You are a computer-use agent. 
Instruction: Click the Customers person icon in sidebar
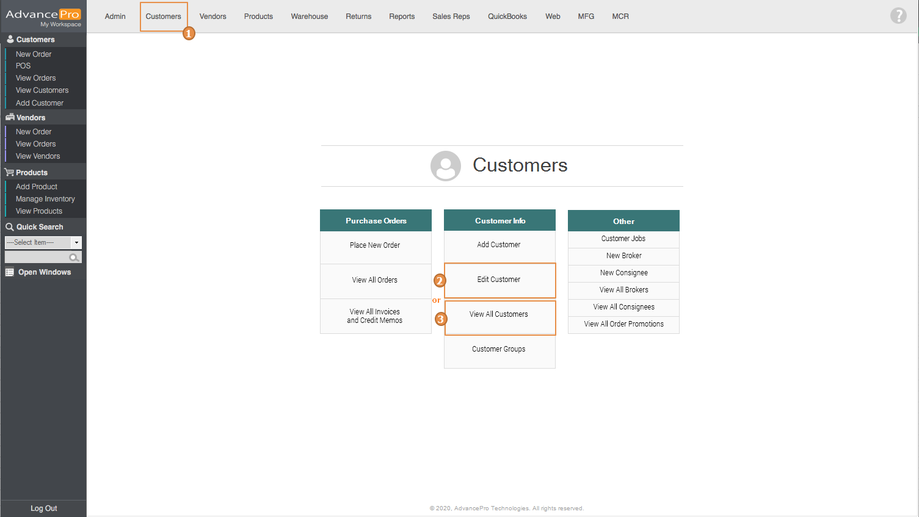10,39
